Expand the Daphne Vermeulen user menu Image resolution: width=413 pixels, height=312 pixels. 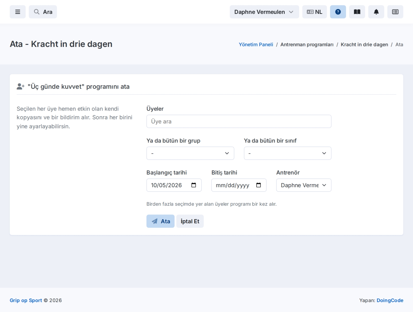[264, 12]
